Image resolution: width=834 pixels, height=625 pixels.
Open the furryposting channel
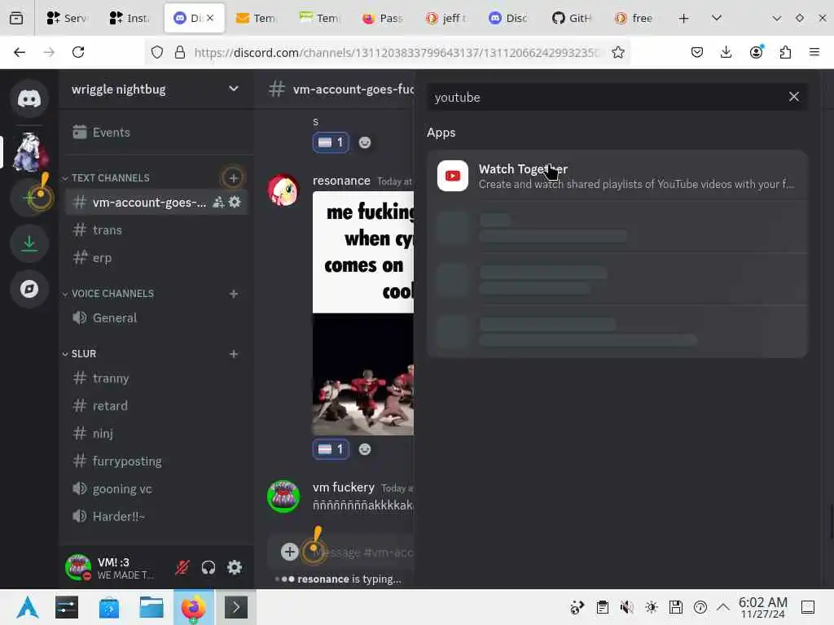point(156,461)
